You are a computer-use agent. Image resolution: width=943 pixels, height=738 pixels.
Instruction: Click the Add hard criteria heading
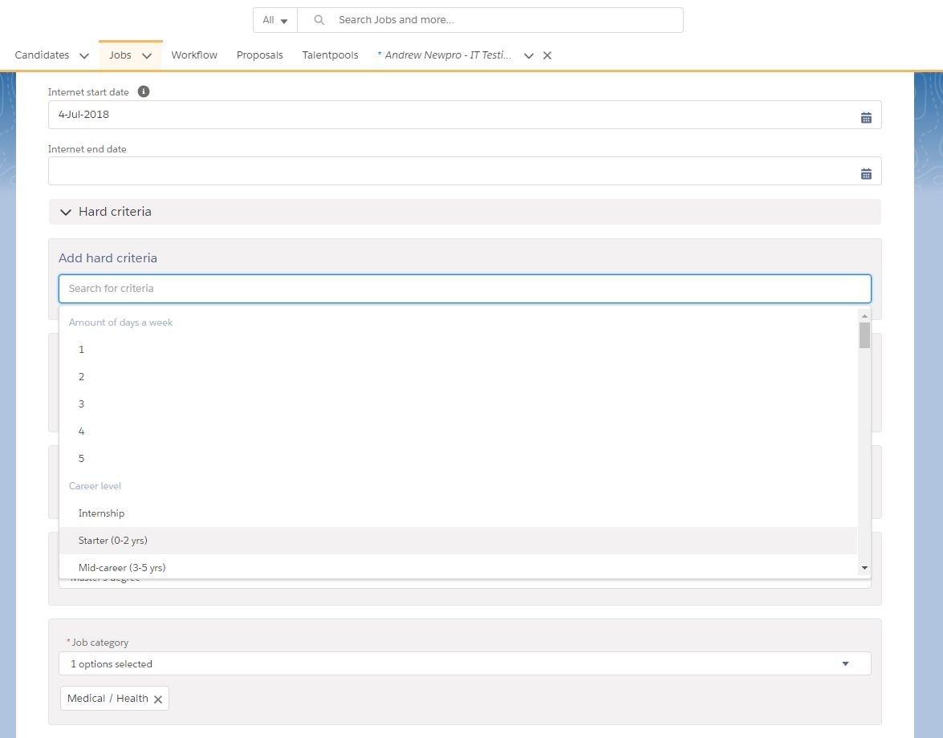click(x=108, y=257)
